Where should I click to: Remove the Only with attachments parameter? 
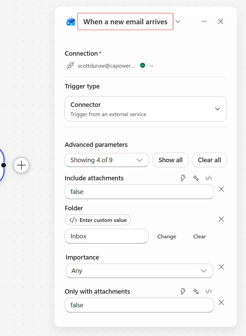tap(221, 302)
